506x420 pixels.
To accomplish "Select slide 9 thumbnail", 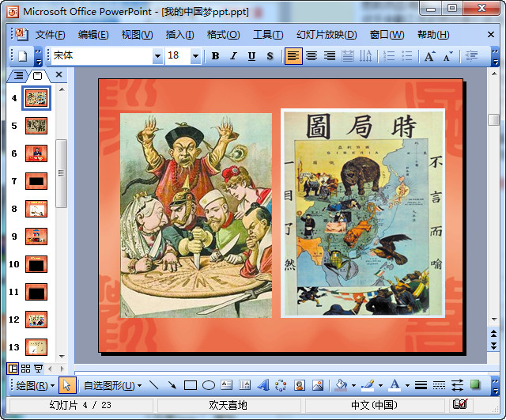I will point(36,236).
